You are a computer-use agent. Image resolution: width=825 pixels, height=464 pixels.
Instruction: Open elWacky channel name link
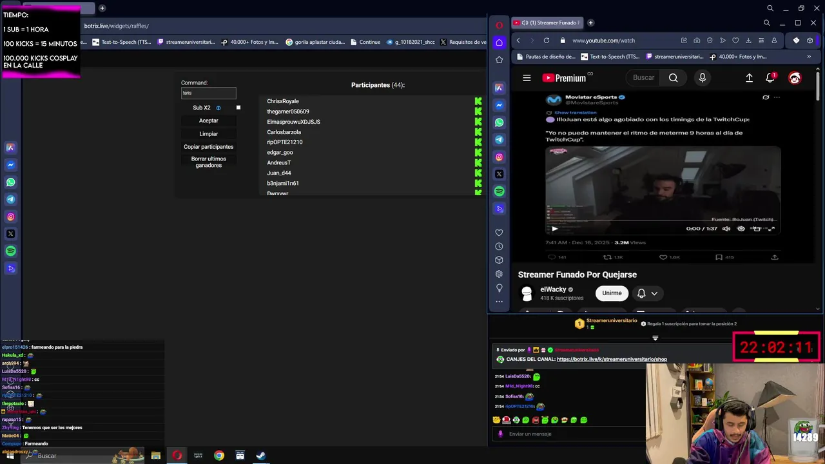click(x=553, y=289)
